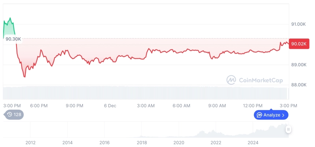Screen dimensions: 315x147
Task: Click the 128 count in history badge
Action: pyautogui.click(x=17, y=114)
